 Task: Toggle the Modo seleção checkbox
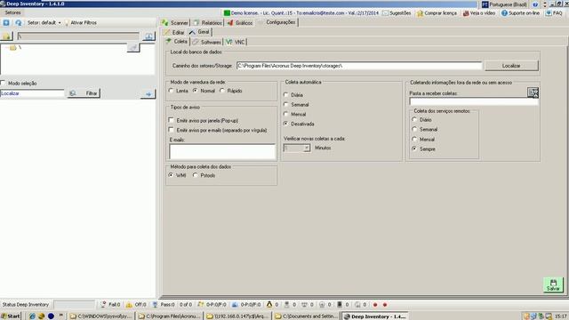click(x=3, y=83)
